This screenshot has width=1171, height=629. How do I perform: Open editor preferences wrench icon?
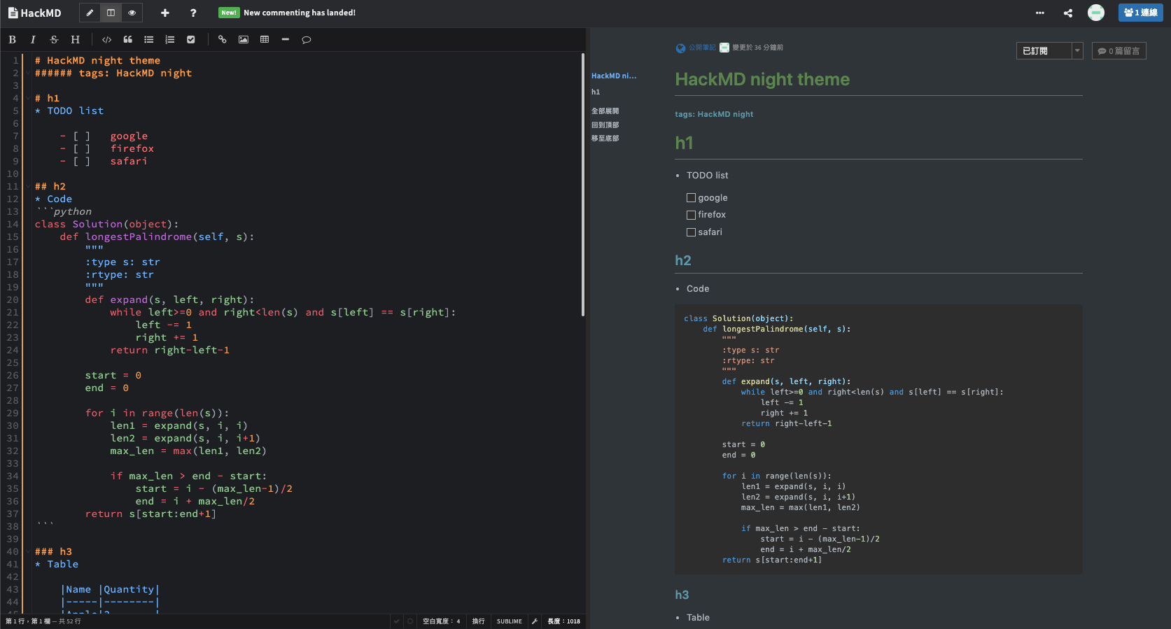point(535,621)
